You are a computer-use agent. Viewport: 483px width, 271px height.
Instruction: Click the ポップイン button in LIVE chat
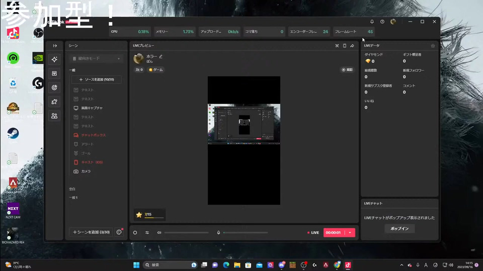click(399, 228)
